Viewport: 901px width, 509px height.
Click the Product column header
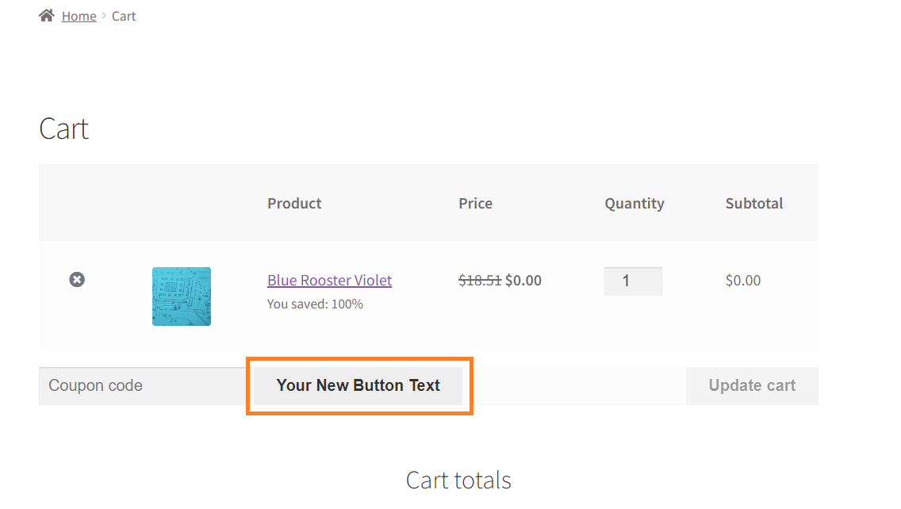[294, 204]
